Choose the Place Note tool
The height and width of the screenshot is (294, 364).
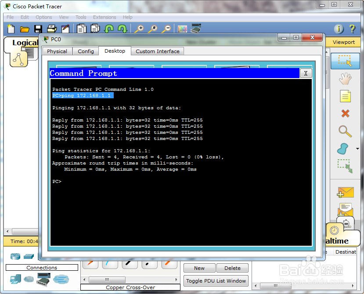click(345, 96)
